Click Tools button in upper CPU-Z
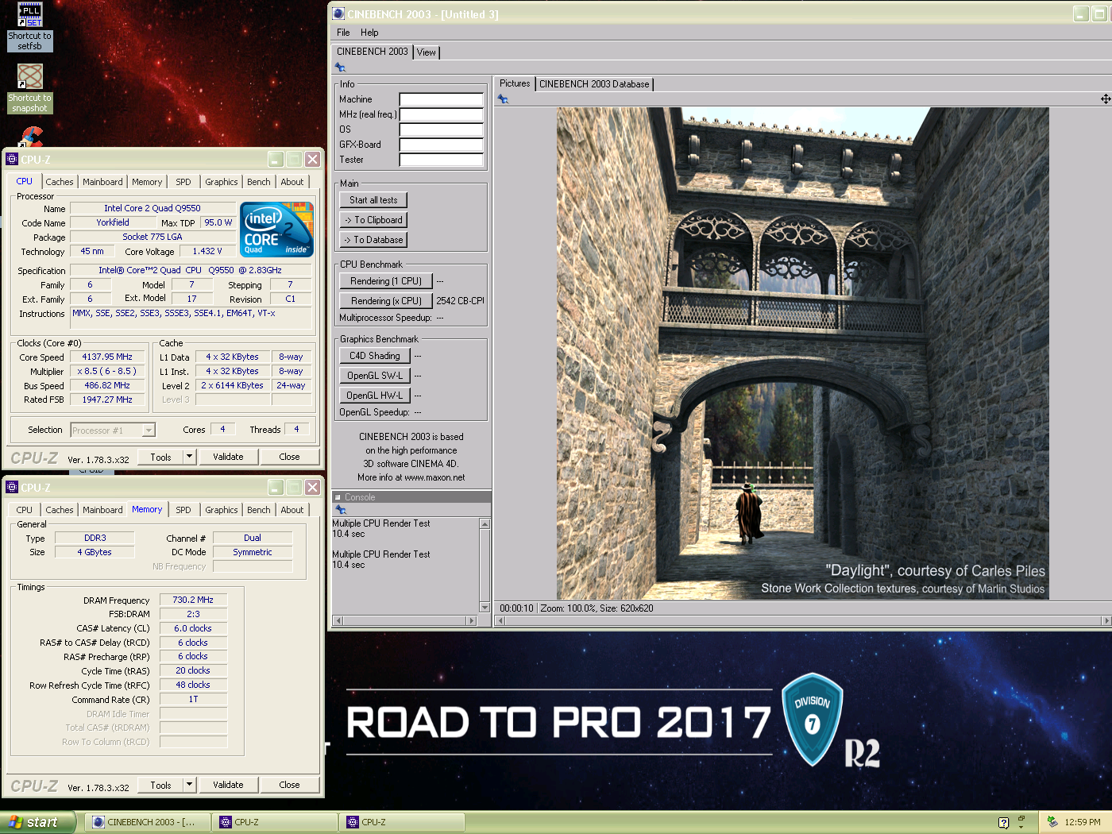Viewport: 1112px width, 834px height. coord(160,457)
